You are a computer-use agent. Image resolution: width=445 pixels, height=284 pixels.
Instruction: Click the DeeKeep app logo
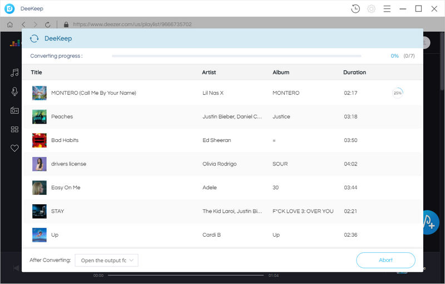pyautogui.click(x=9, y=9)
